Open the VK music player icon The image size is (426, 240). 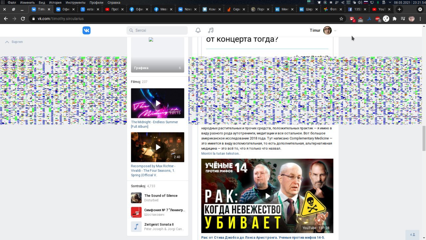[211, 30]
